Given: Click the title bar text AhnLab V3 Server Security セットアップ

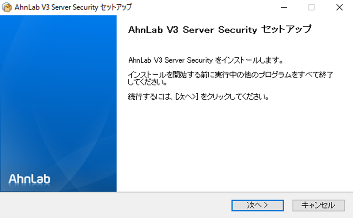Looking at the screenshot, I should [73, 7].
